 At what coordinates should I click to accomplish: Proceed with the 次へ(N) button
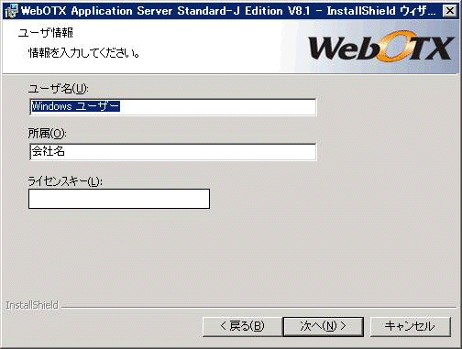[x=324, y=326]
